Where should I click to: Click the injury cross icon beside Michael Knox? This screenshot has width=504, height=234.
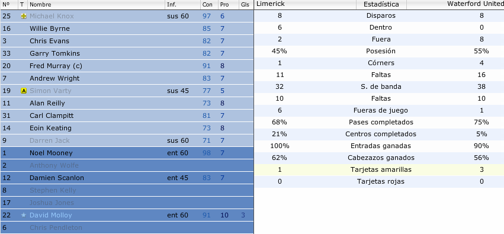(24, 16)
